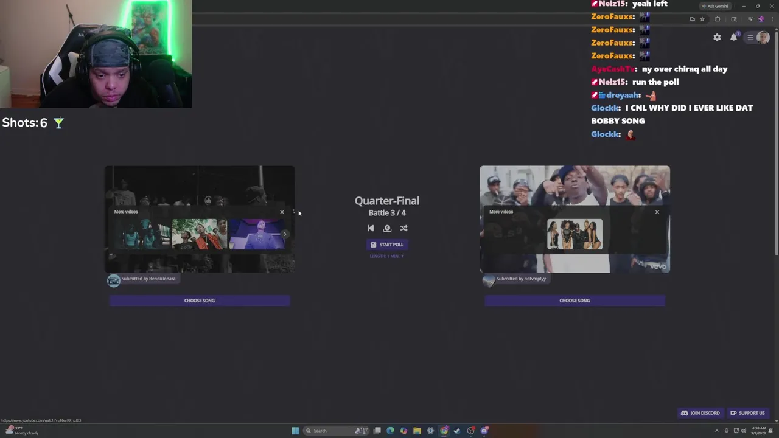Show next suggested videos in left player
The height and width of the screenshot is (438, 779).
point(285,234)
